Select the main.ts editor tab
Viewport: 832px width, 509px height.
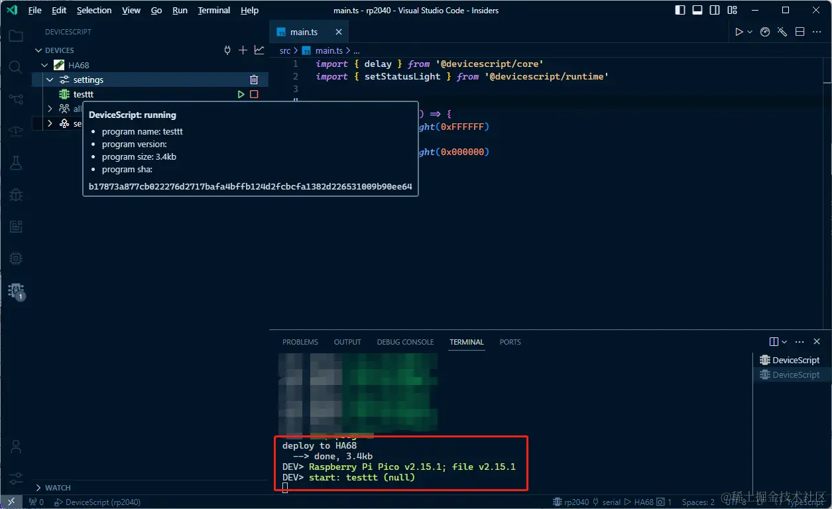304,32
